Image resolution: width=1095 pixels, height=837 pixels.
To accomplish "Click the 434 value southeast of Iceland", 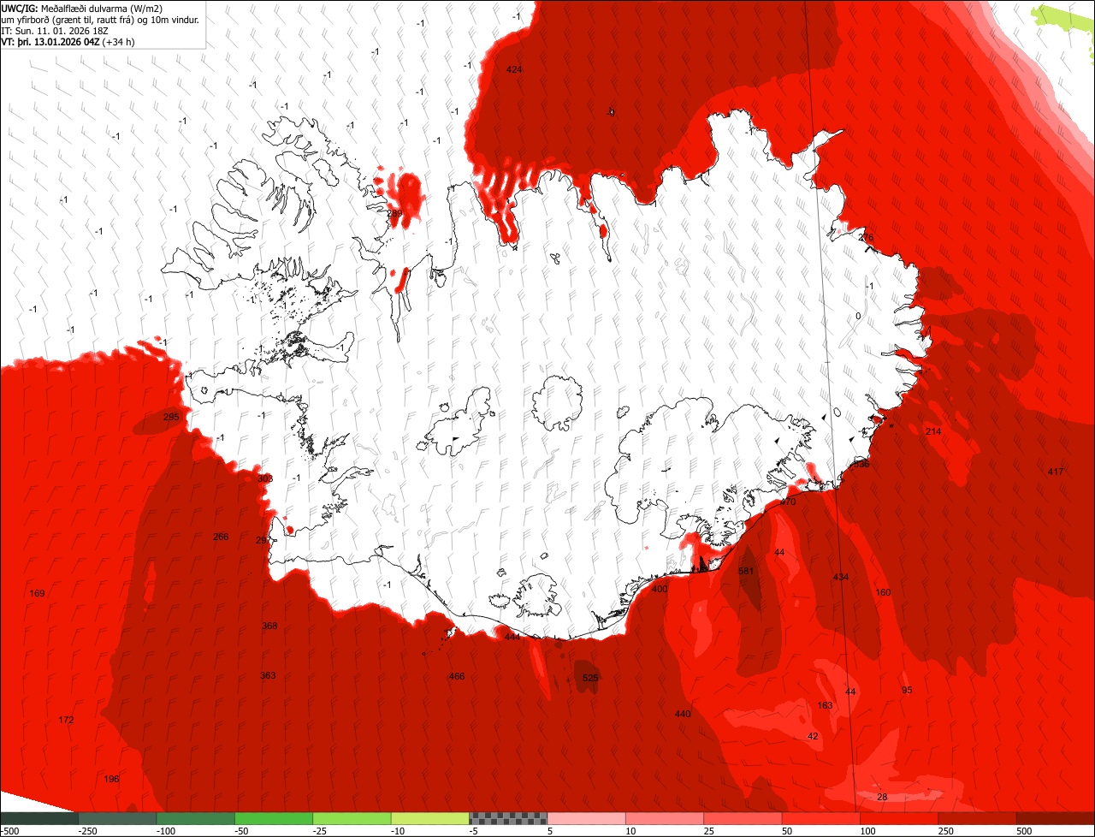I will point(841,578).
